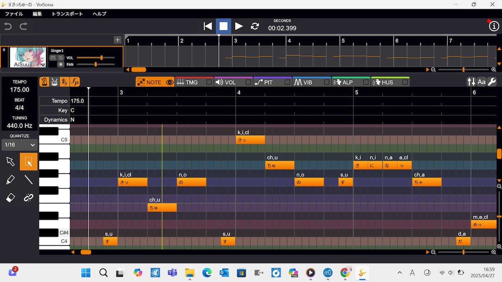Toggle the NOTE tab eye visibility icon
The image size is (502, 282).
click(170, 82)
